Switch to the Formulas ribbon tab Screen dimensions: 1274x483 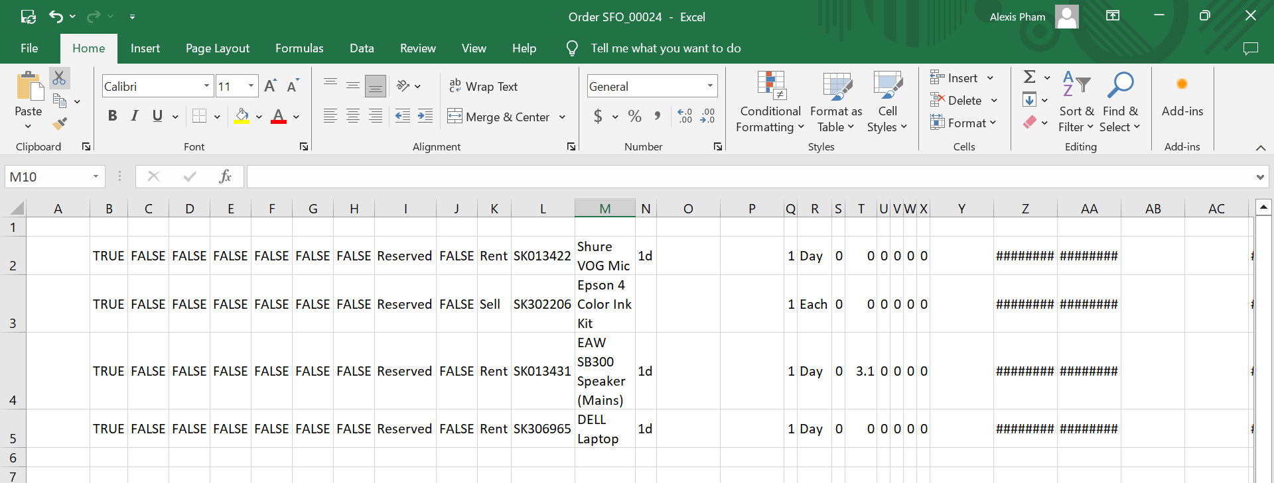pos(299,48)
